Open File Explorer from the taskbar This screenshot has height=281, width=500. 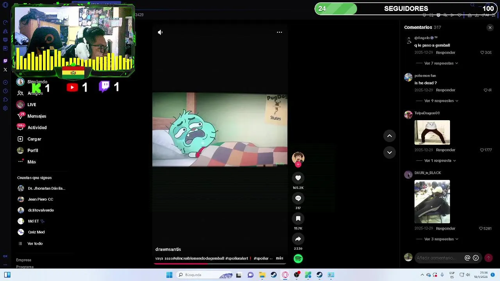pyautogui.click(x=262, y=275)
